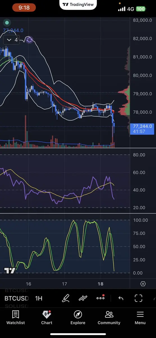Open the Community tab
Screen dimensions: 156x338
pyautogui.click(x=109, y=317)
